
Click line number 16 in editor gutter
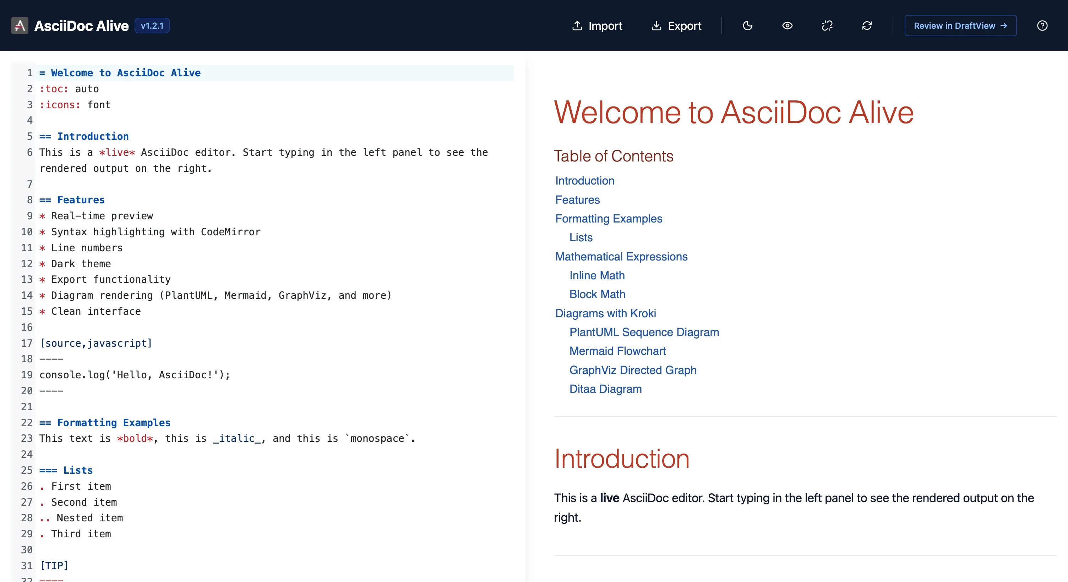[27, 328]
